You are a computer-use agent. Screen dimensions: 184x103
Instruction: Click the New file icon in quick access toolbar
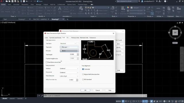(7, 1)
